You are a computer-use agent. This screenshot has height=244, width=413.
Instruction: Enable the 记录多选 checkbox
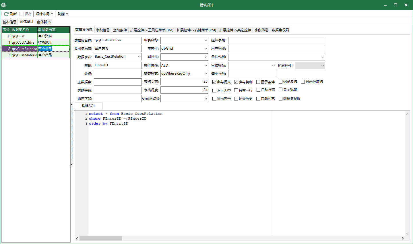[x=280, y=82]
